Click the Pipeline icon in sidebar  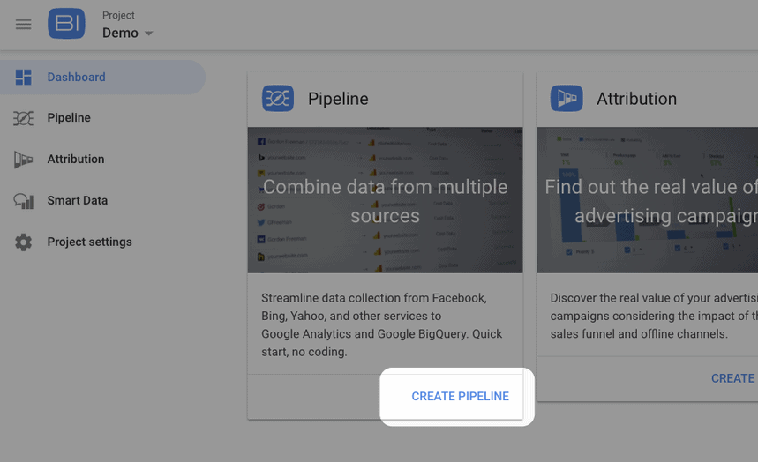(x=24, y=118)
